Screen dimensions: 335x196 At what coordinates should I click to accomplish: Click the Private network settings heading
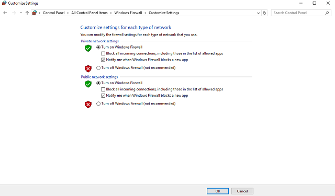[x=99, y=41]
